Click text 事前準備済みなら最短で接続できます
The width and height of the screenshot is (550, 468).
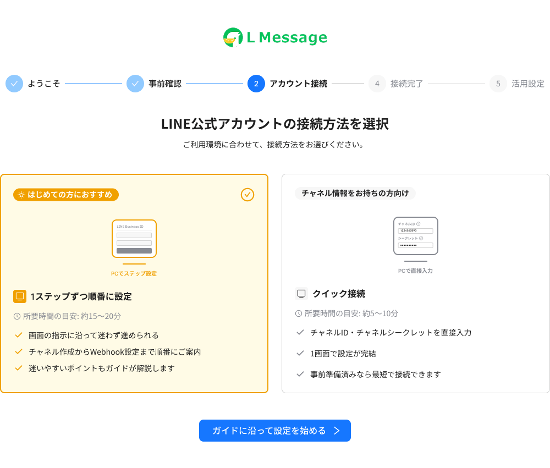point(376,375)
